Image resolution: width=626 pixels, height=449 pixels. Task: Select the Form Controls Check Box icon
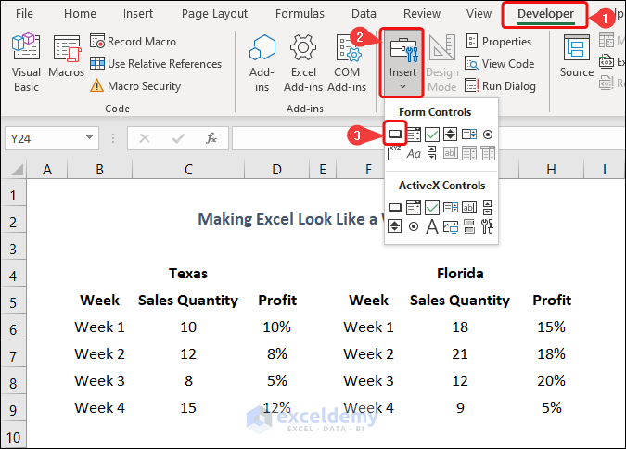pos(432,135)
